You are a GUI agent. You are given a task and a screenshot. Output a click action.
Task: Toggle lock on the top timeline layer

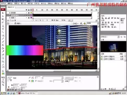pyautogui.click(x=29, y=13)
